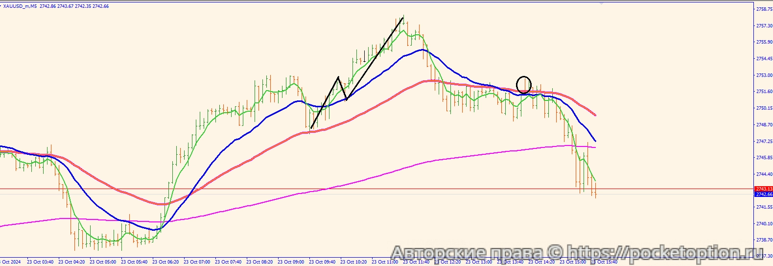Click the 23 Oct 03:40 time axis label

pyautogui.click(x=40, y=262)
